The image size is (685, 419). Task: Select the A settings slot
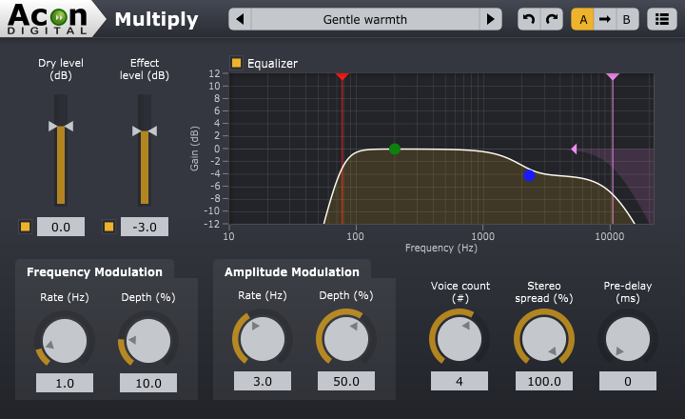(x=583, y=19)
